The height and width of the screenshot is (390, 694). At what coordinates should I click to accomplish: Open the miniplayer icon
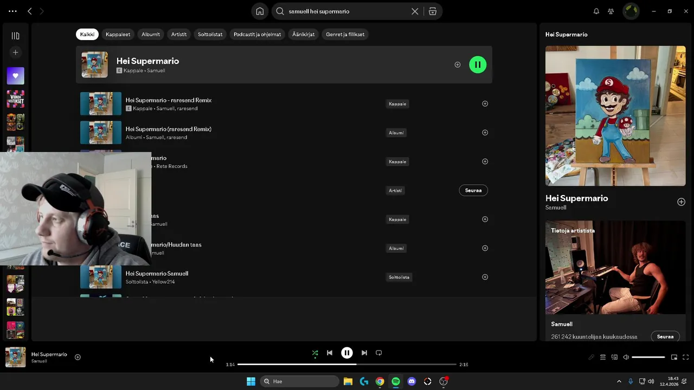tap(674, 357)
